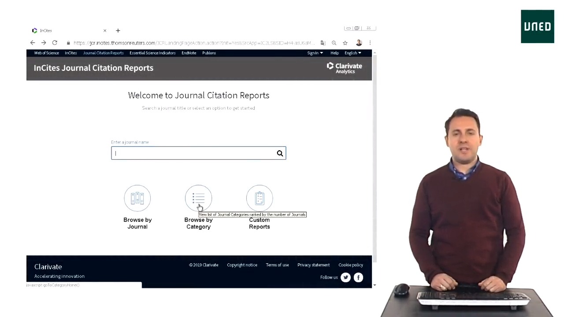Click the Clarivate Analytics logo
The height and width of the screenshot is (317, 564).
[345, 68]
